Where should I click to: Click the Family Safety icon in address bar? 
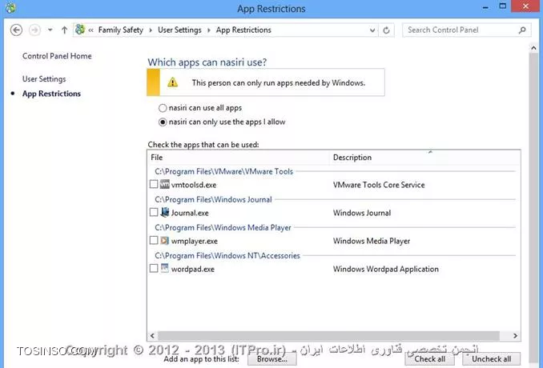point(80,30)
